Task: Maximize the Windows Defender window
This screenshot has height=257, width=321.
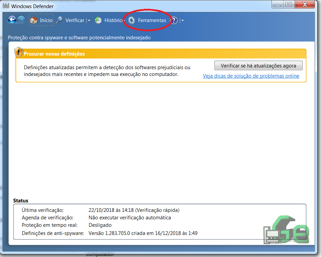Action: point(289,4)
